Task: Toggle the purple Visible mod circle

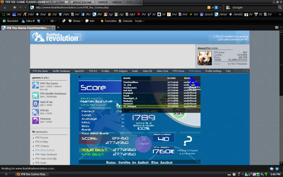Action: 143,144
